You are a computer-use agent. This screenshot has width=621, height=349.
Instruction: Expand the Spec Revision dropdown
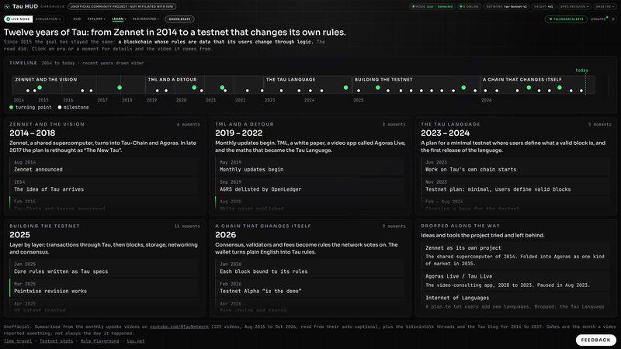pos(574,6)
